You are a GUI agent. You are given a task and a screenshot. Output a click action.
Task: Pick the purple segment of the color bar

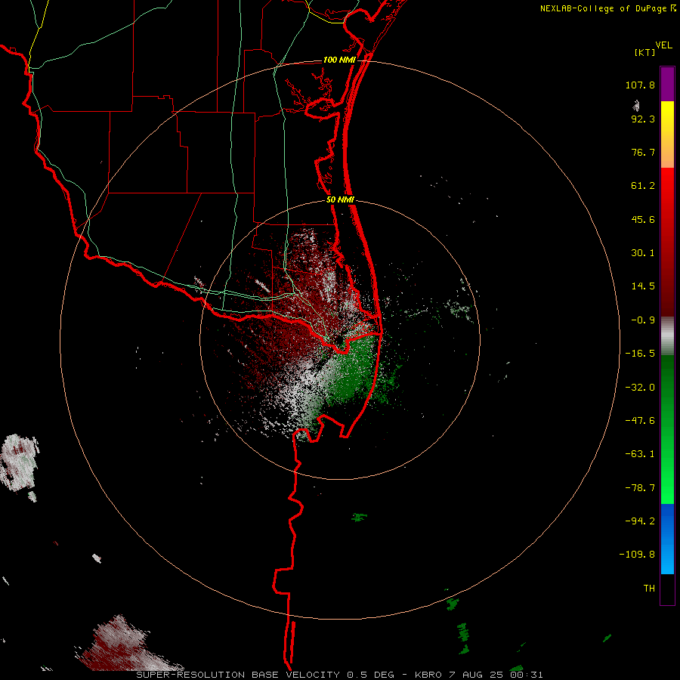(x=667, y=84)
